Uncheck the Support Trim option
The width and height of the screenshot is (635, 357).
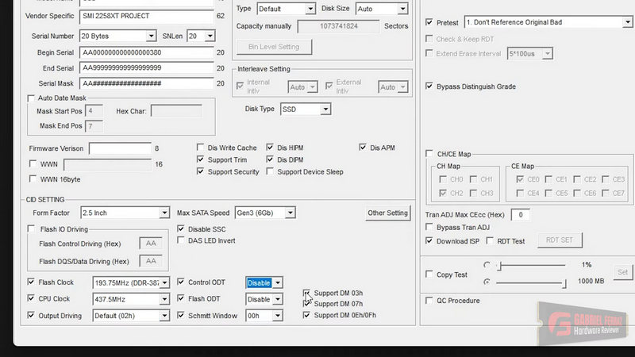pyautogui.click(x=201, y=159)
